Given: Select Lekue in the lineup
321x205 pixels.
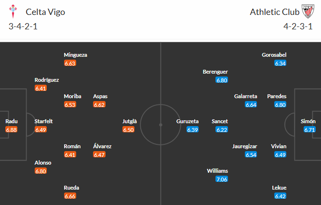Looking at the screenshot, I should tap(280, 188).
